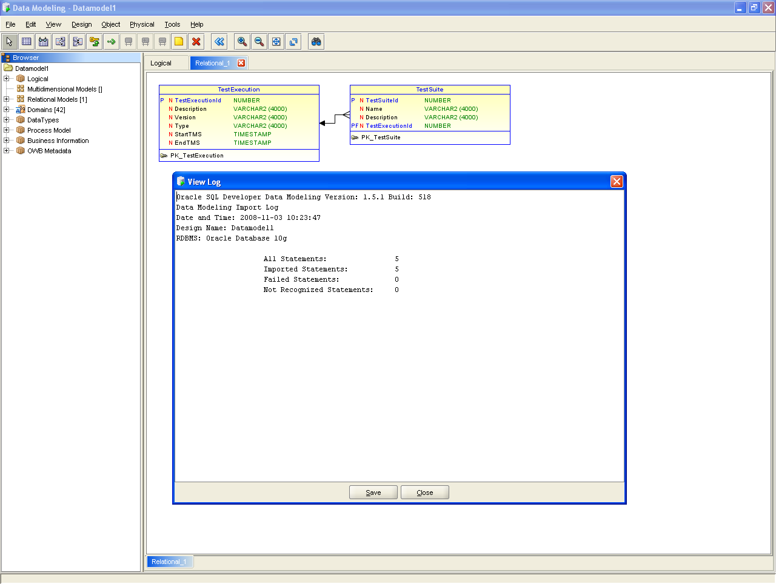The image size is (776, 584).
Task: Expand the OWB Metadata node
Action: click(7, 151)
